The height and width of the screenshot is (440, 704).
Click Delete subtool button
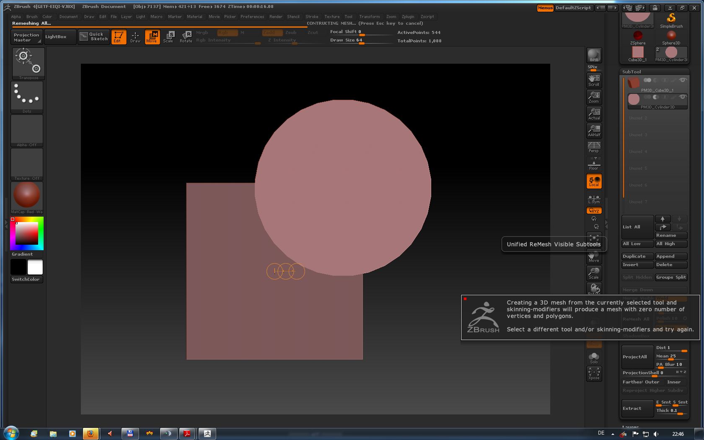coord(671,265)
